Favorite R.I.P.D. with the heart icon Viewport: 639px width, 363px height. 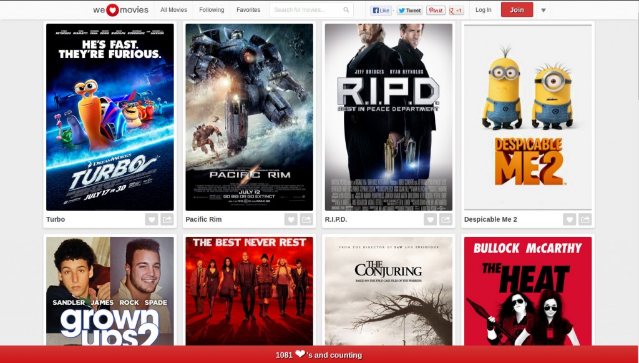pos(431,219)
